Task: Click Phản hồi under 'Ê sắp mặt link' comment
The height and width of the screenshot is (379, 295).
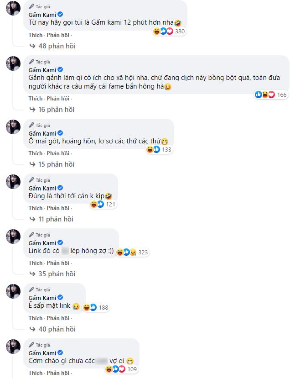Action: coord(58,318)
